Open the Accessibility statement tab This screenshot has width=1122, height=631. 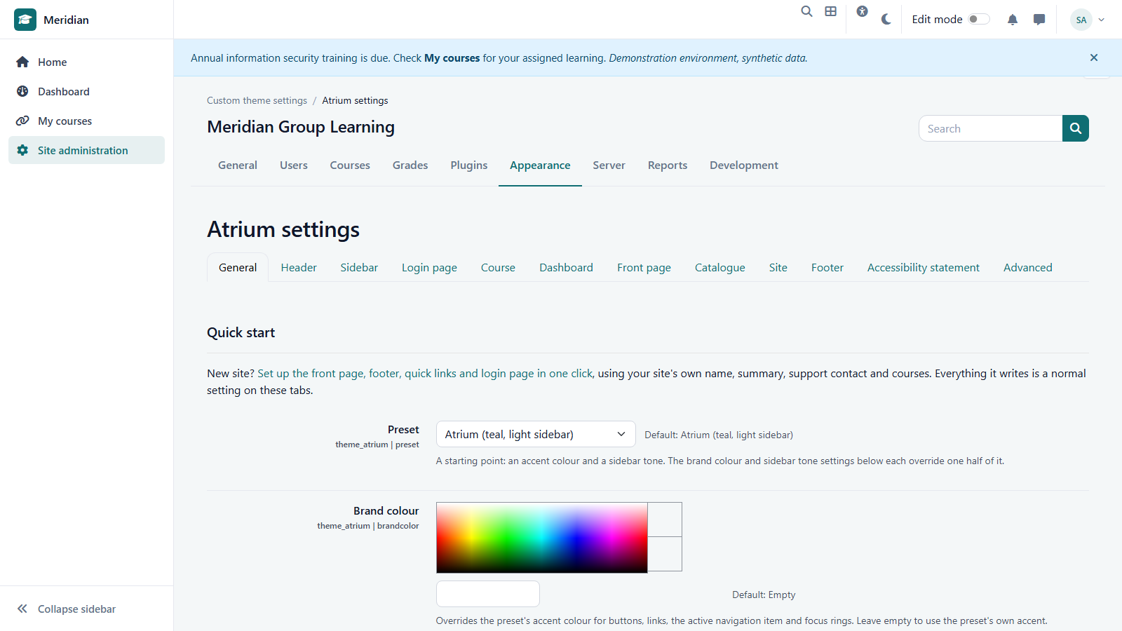pos(924,267)
